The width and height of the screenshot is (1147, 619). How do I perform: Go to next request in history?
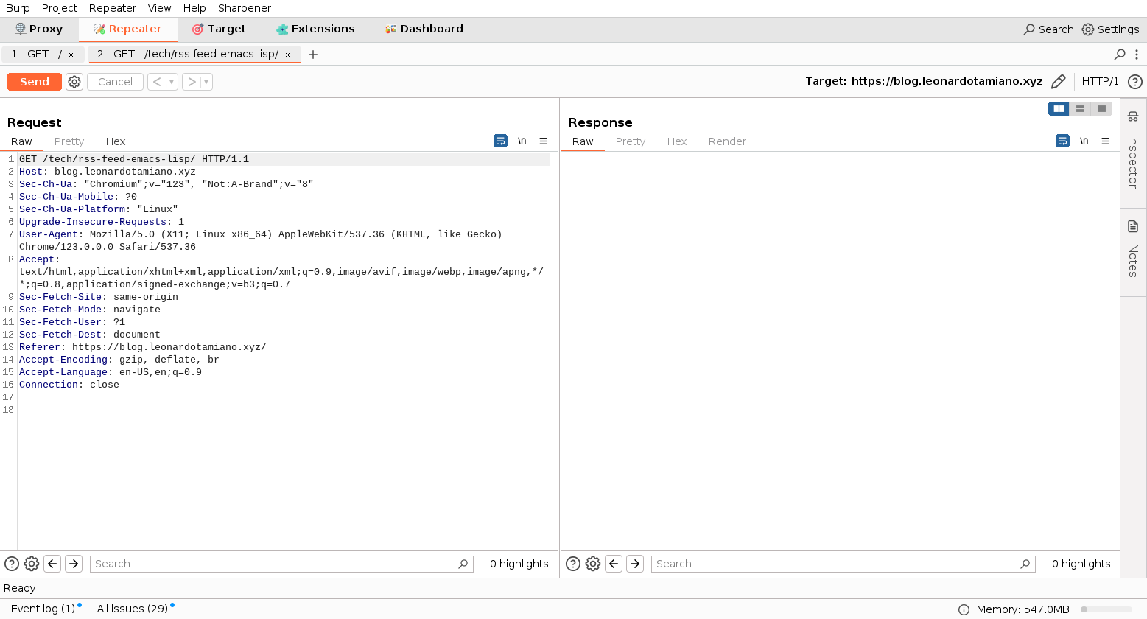point(192,82)
